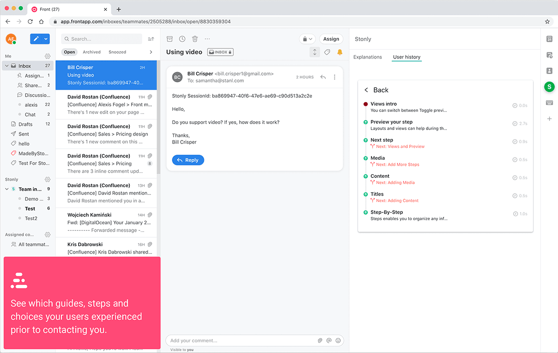
Task: Select the Archived conversations tab
Action: tap(92, 52)
